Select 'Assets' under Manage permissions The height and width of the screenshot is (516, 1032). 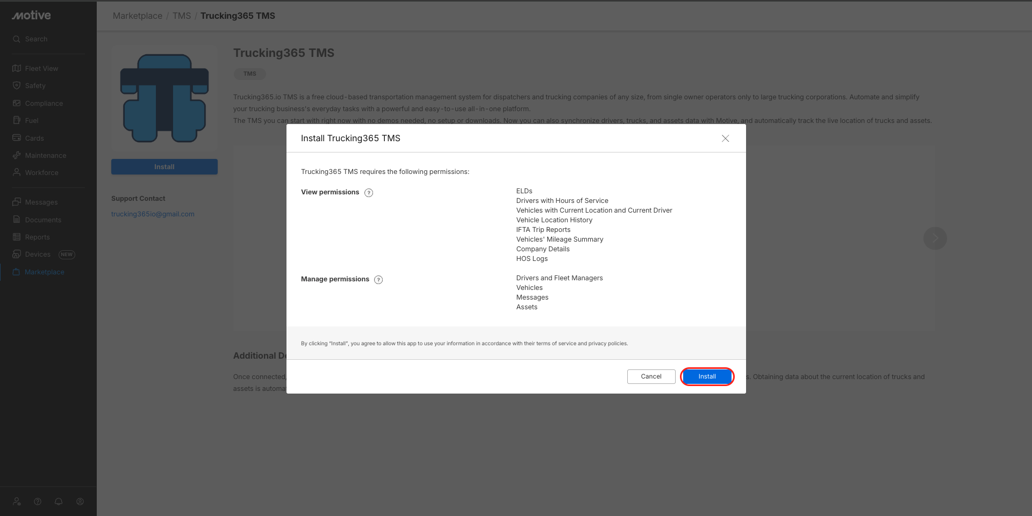pos(527,307)
